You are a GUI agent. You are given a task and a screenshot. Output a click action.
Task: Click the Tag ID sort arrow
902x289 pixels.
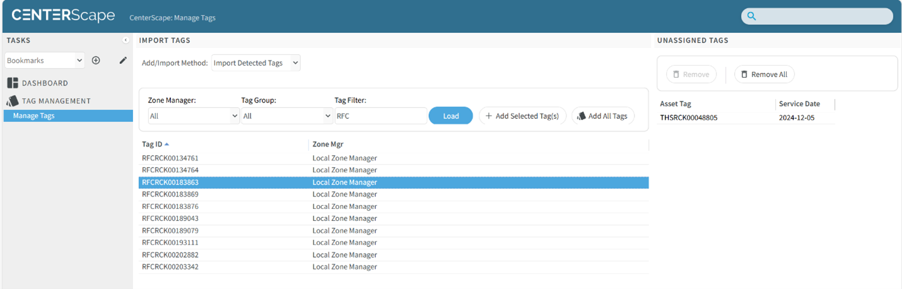pos(167,144)
